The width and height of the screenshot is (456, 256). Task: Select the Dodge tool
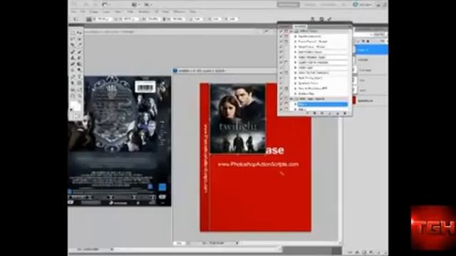pos(79,70)
